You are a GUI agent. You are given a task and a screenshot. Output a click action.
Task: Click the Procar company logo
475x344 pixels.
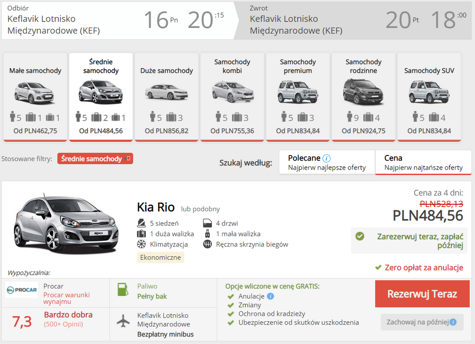(22, 290)
